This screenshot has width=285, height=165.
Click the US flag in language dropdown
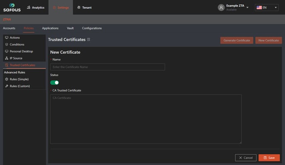tap(259, 7)
